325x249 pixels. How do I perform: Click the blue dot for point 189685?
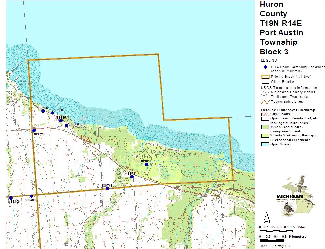[x=61, y=121]
